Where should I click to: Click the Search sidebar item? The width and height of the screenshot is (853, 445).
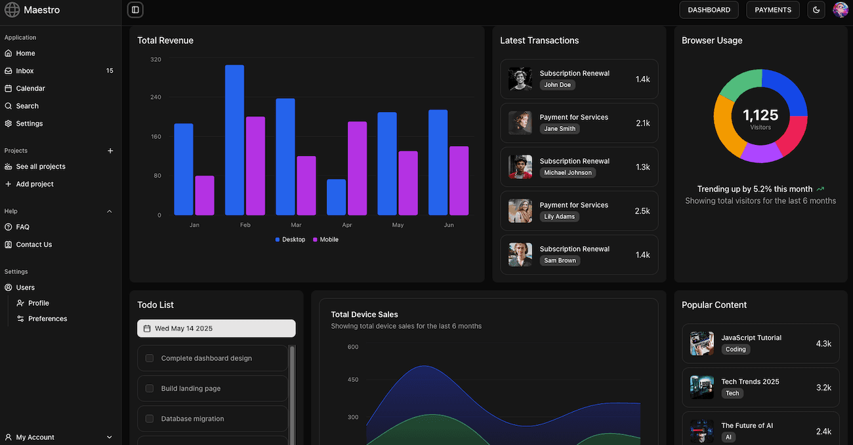pos(27,106)
